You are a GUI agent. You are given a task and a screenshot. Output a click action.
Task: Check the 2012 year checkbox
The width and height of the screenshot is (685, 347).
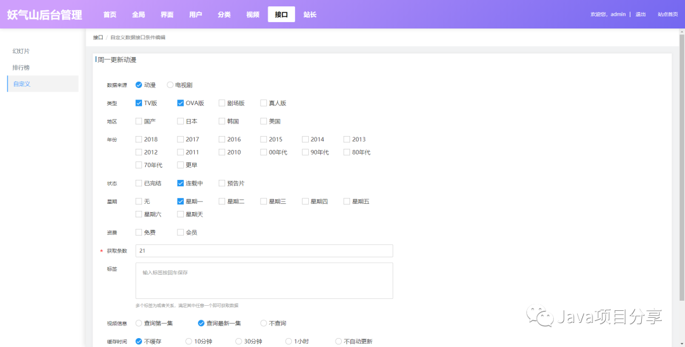[139, 152]
